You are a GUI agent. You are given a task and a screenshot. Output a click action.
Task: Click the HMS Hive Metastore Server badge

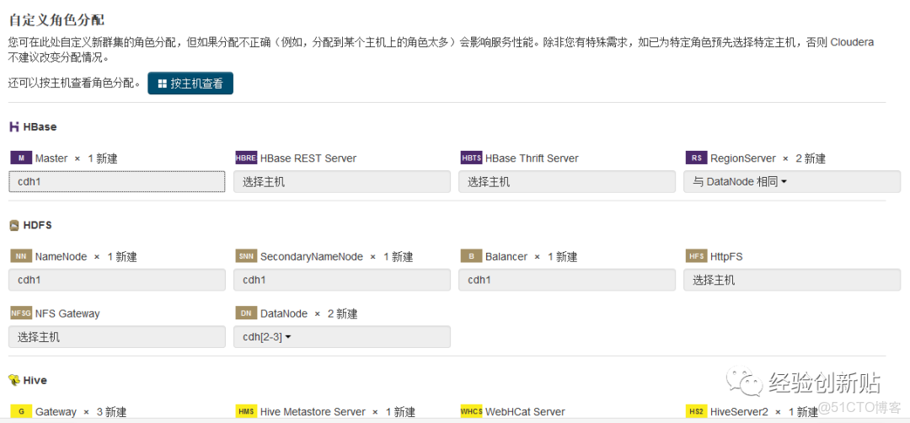246,411
